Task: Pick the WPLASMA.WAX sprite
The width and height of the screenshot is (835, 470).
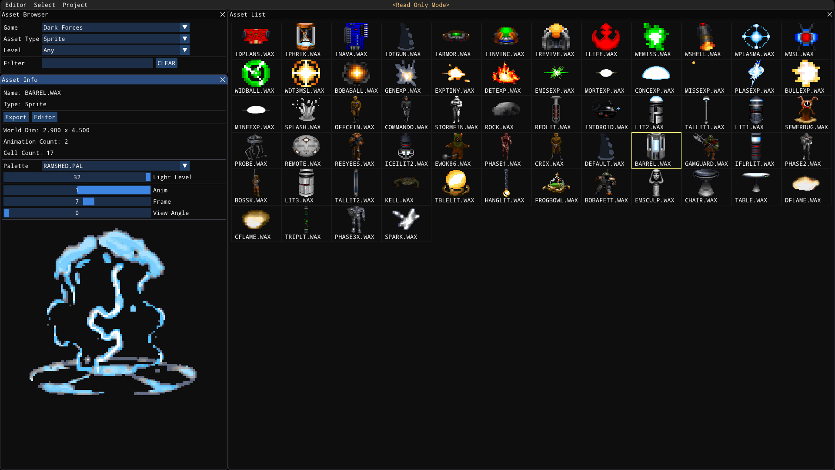Action: [x=756, y=41]
